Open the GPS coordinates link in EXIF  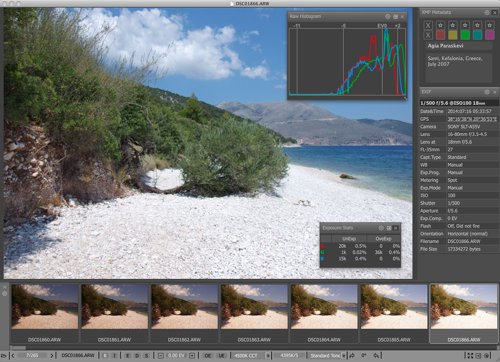(x=472, y=119)
